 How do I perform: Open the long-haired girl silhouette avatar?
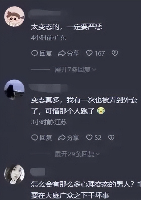pyautogui.click(x=14, y=89)
